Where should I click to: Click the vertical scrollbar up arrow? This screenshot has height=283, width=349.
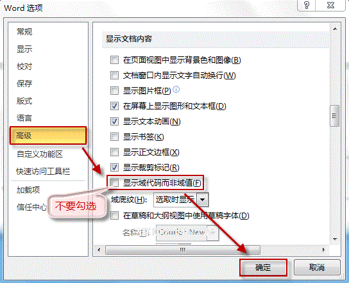coord(335,29)
